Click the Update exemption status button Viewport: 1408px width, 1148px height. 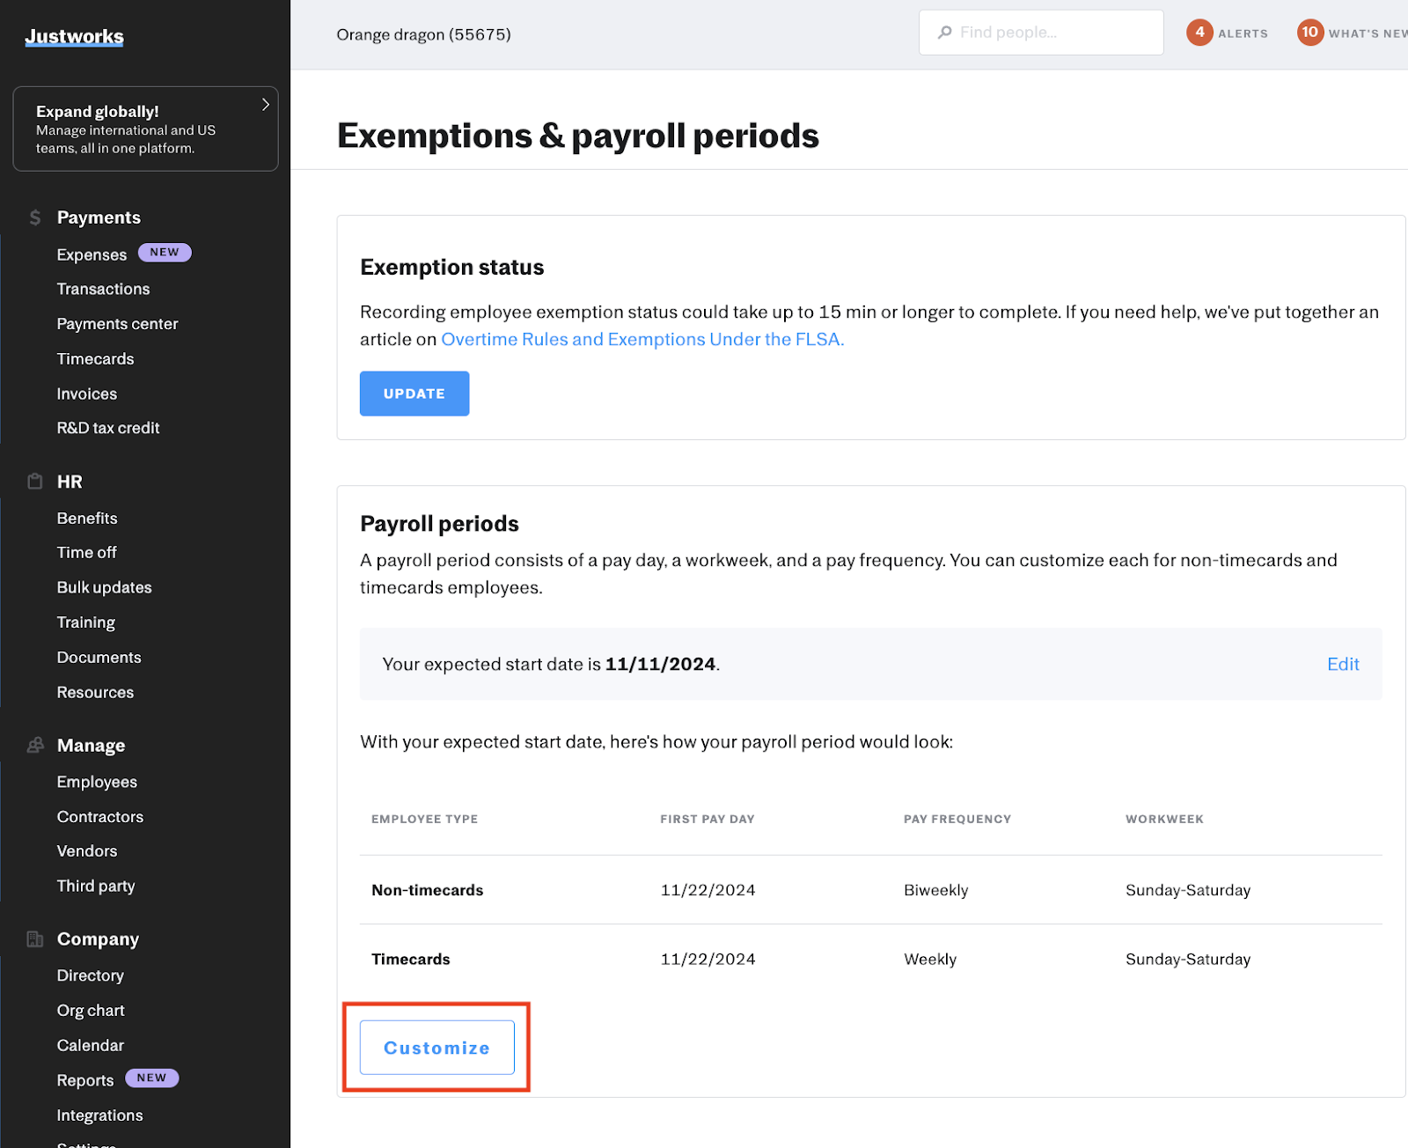tap(414, 394)
